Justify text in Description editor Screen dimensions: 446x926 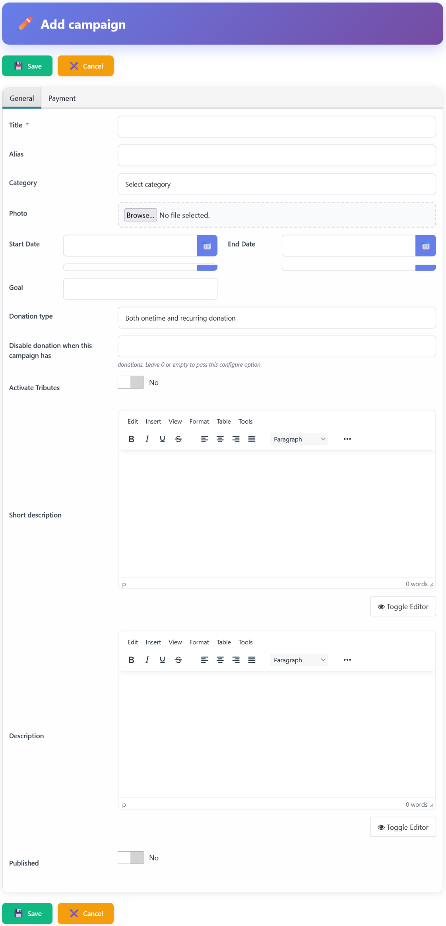[x=252, y=660]
